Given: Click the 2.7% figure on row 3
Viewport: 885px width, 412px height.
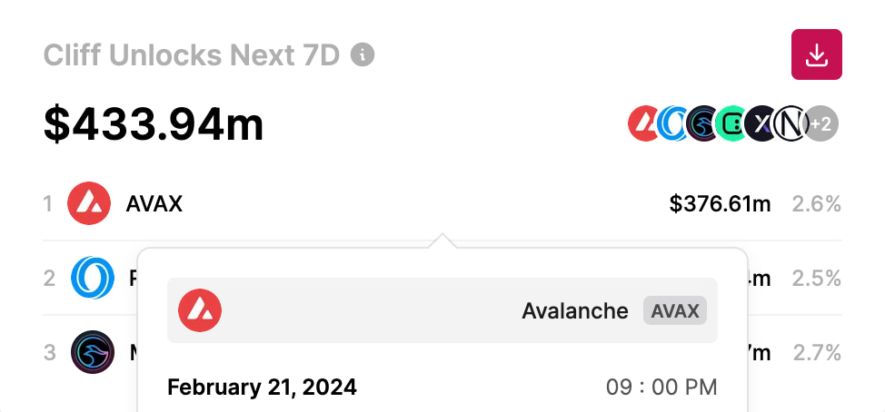Looking at the screenshot, I should coord(817,353).
